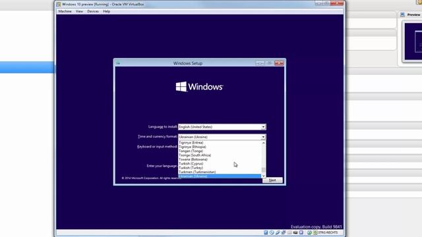Pick Tswana (Botswana) from the list
This screenshot has height=237, width=422.
[x=220, y=159]
